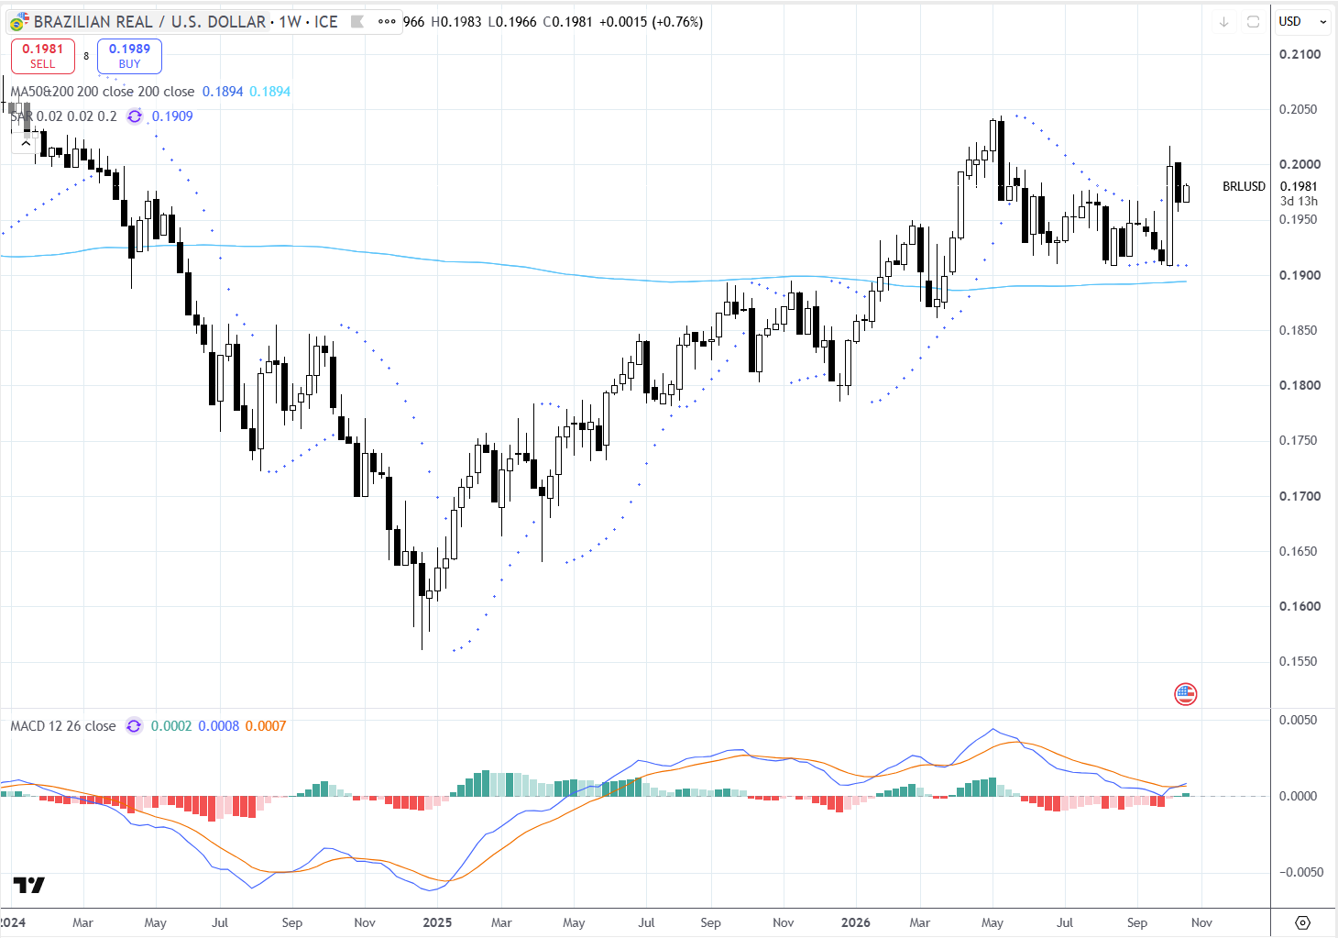Click the Brazil/US flag symbol logo
1338x938 pixels.
tap(17, 22)
